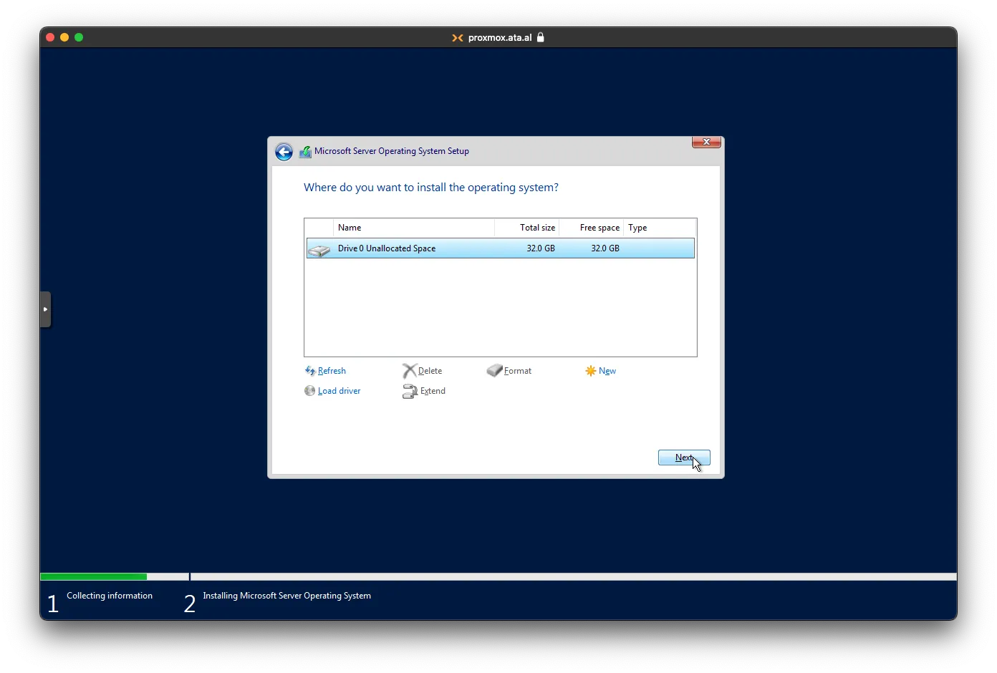Select the Drive 0 Unallocated Space row

501,248
